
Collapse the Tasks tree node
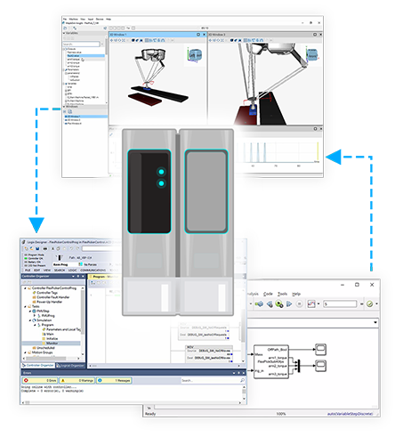pos(25,306)
